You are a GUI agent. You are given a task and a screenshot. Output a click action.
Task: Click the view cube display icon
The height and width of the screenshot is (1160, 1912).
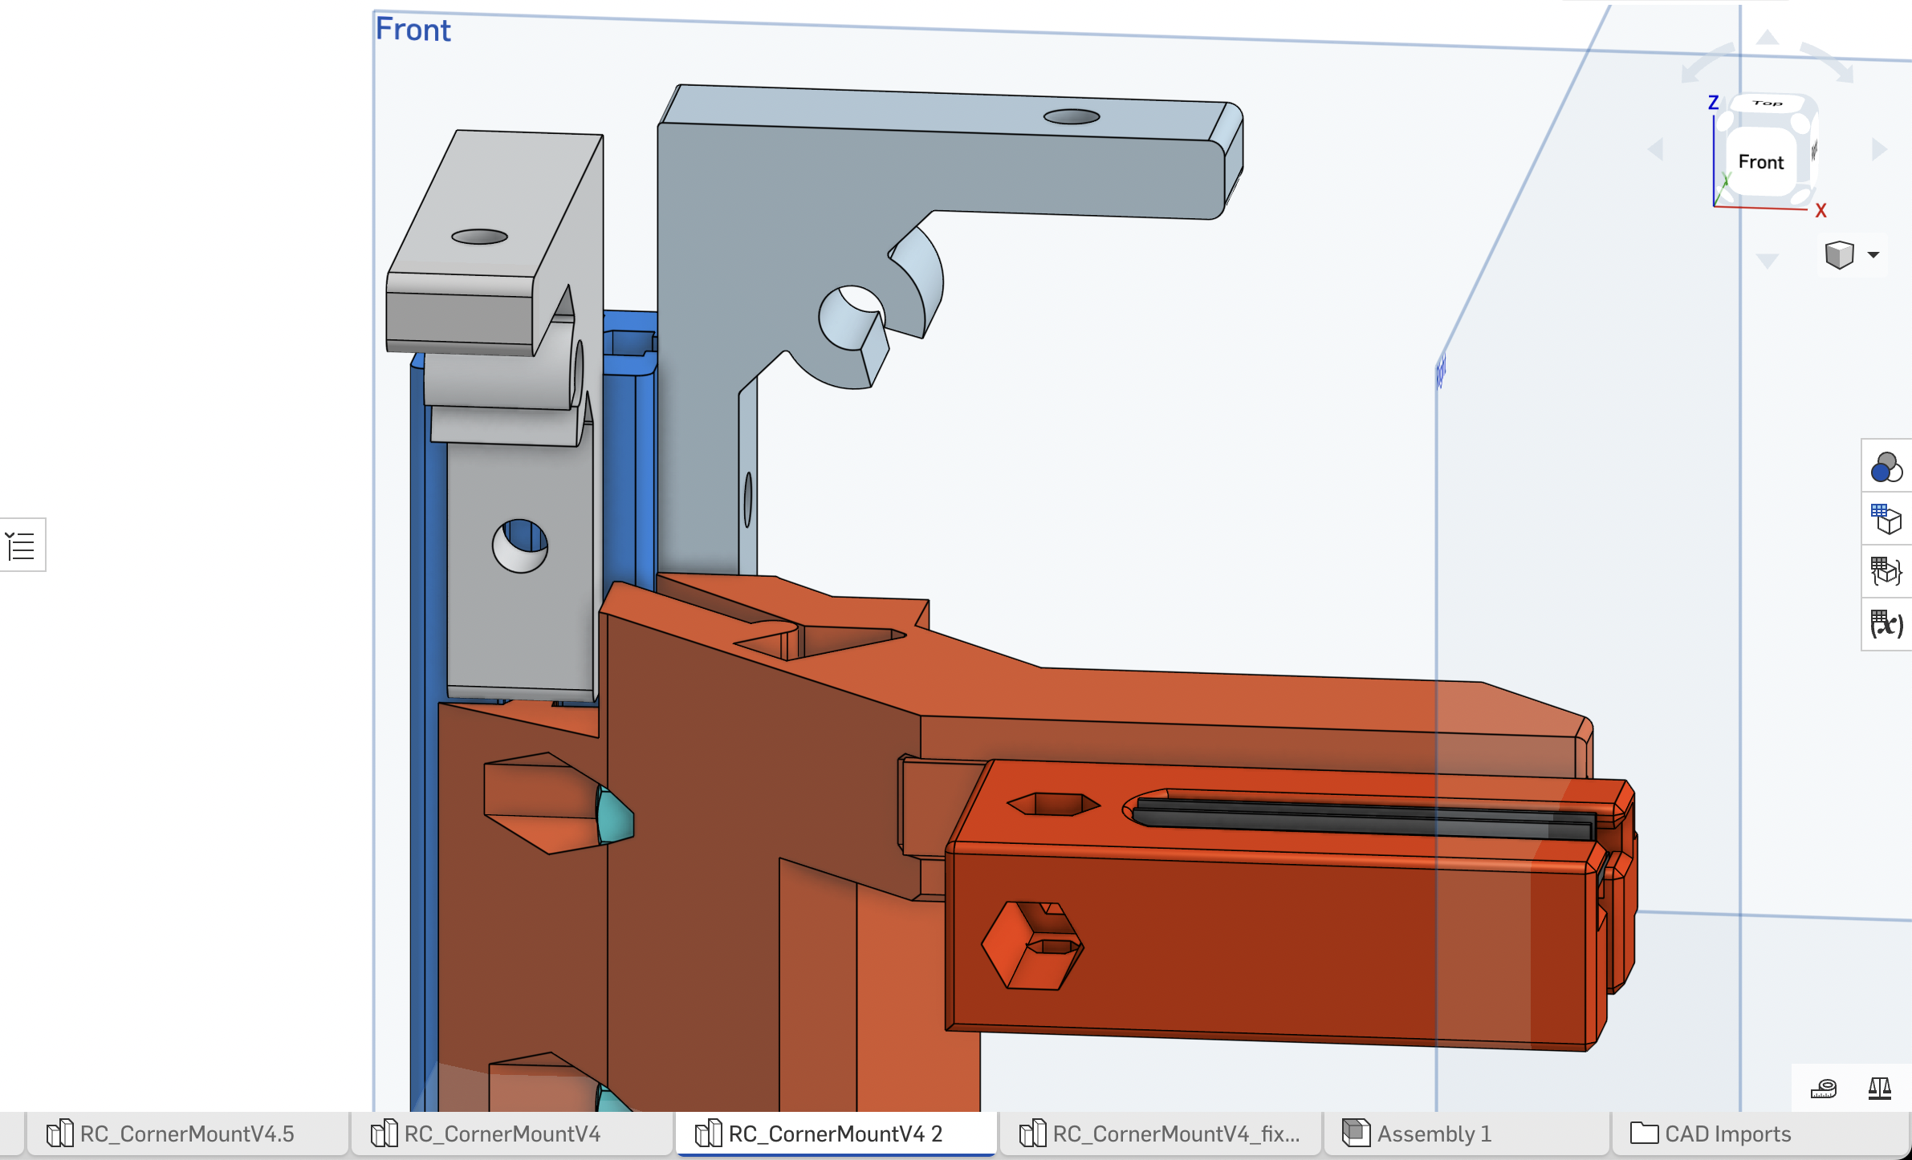(x=1839, y=255)
